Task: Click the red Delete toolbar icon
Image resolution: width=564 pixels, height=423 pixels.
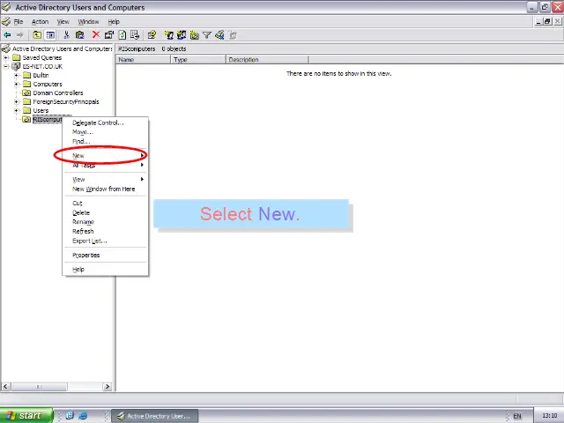Action: click(x=95, y=35)
